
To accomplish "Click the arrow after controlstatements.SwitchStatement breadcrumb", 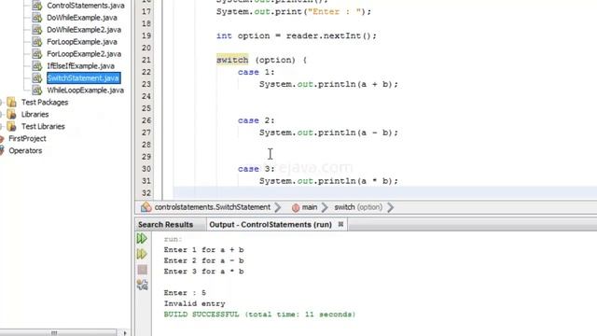I will tap(278, 207).
